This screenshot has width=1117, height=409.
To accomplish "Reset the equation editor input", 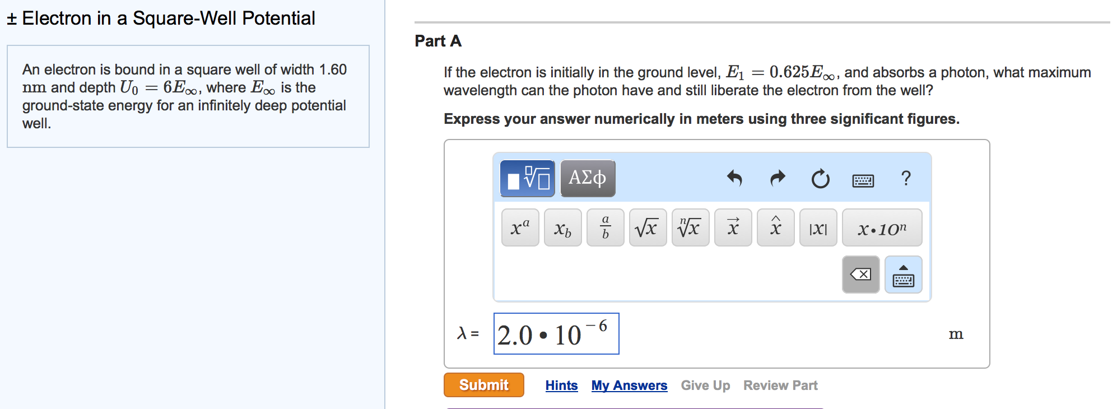I will coord(820,179).
